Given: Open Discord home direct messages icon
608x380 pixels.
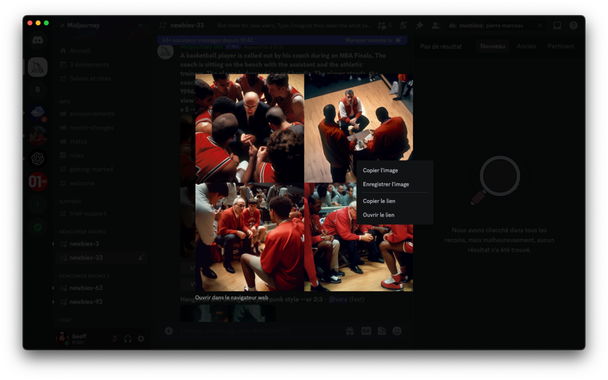Looking at the screenshot, I should coord(38,41).
